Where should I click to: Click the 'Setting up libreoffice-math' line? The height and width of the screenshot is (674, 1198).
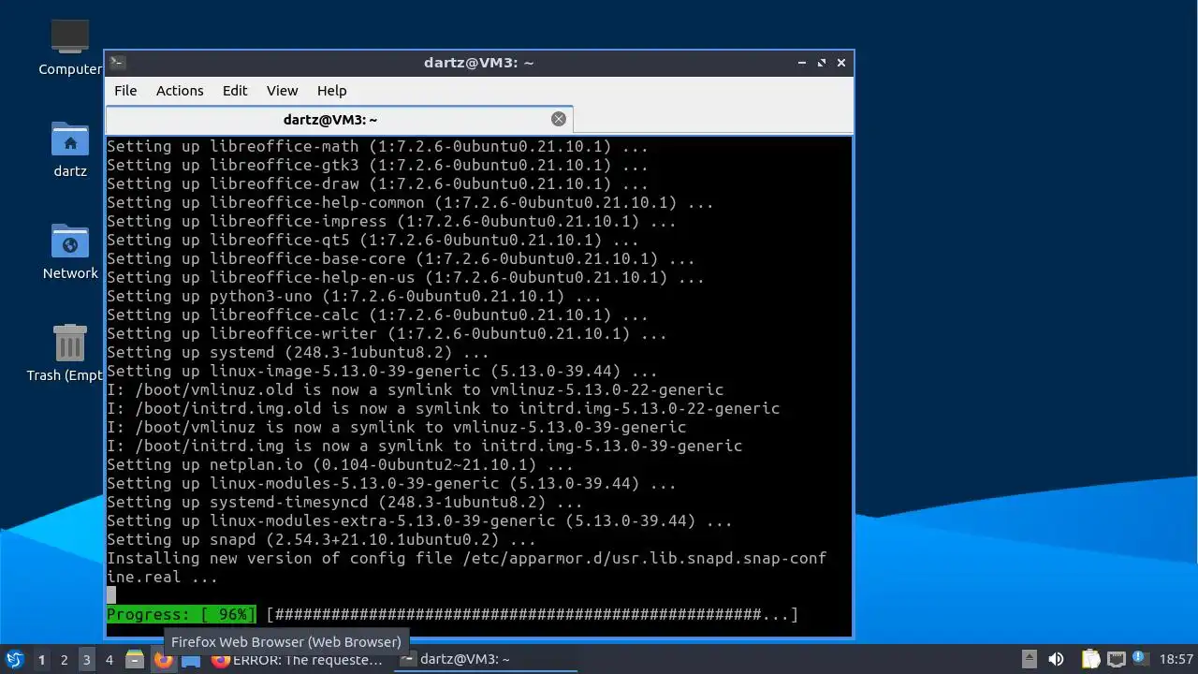(x=377, y=146)
